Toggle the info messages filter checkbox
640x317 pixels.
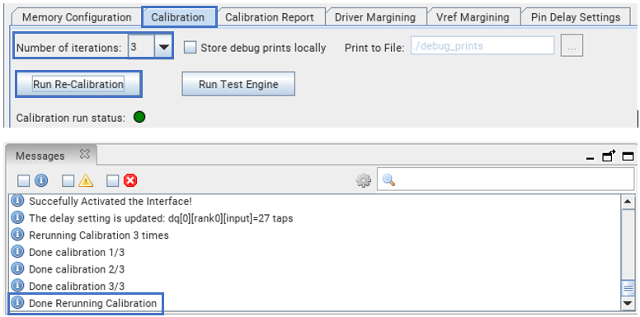[x=24, y=180]
